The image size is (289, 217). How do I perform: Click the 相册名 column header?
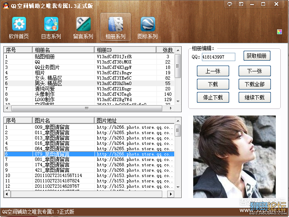click(x=64, y=50)
